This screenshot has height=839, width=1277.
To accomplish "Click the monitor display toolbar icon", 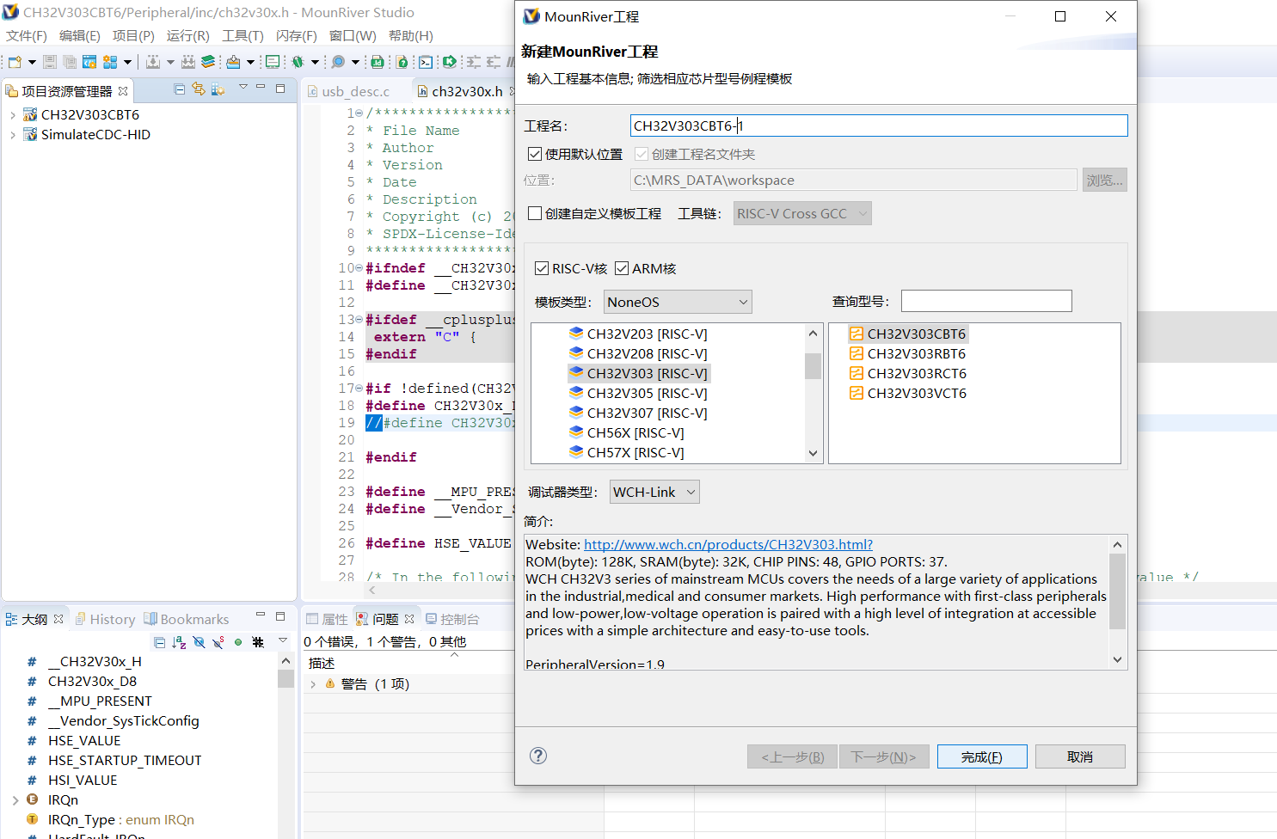I will (273, 62).
